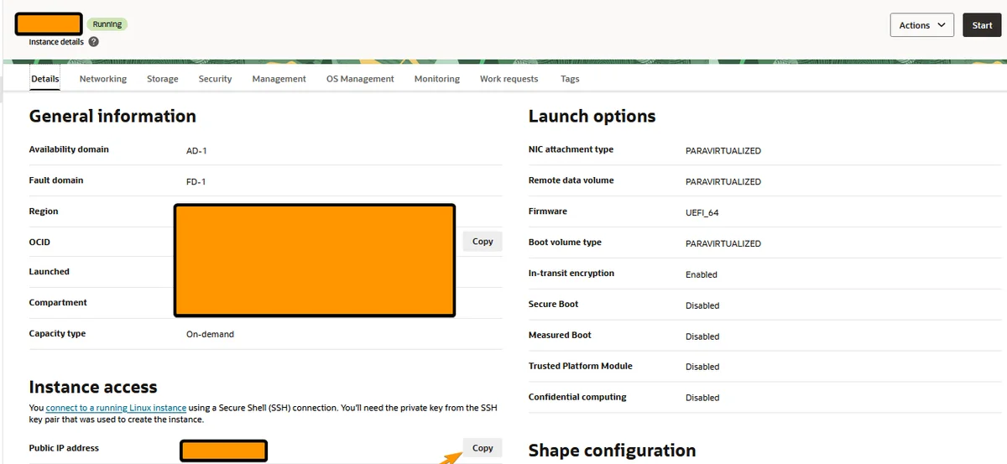
Task: Open the connect to a running Linux instance link
Action: pos(117,407)
